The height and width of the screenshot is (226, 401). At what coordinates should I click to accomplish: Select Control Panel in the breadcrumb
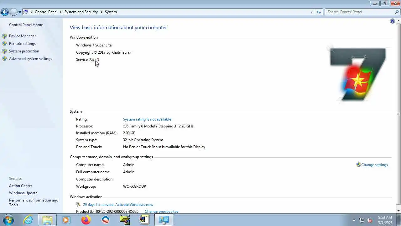click(46, 12)
